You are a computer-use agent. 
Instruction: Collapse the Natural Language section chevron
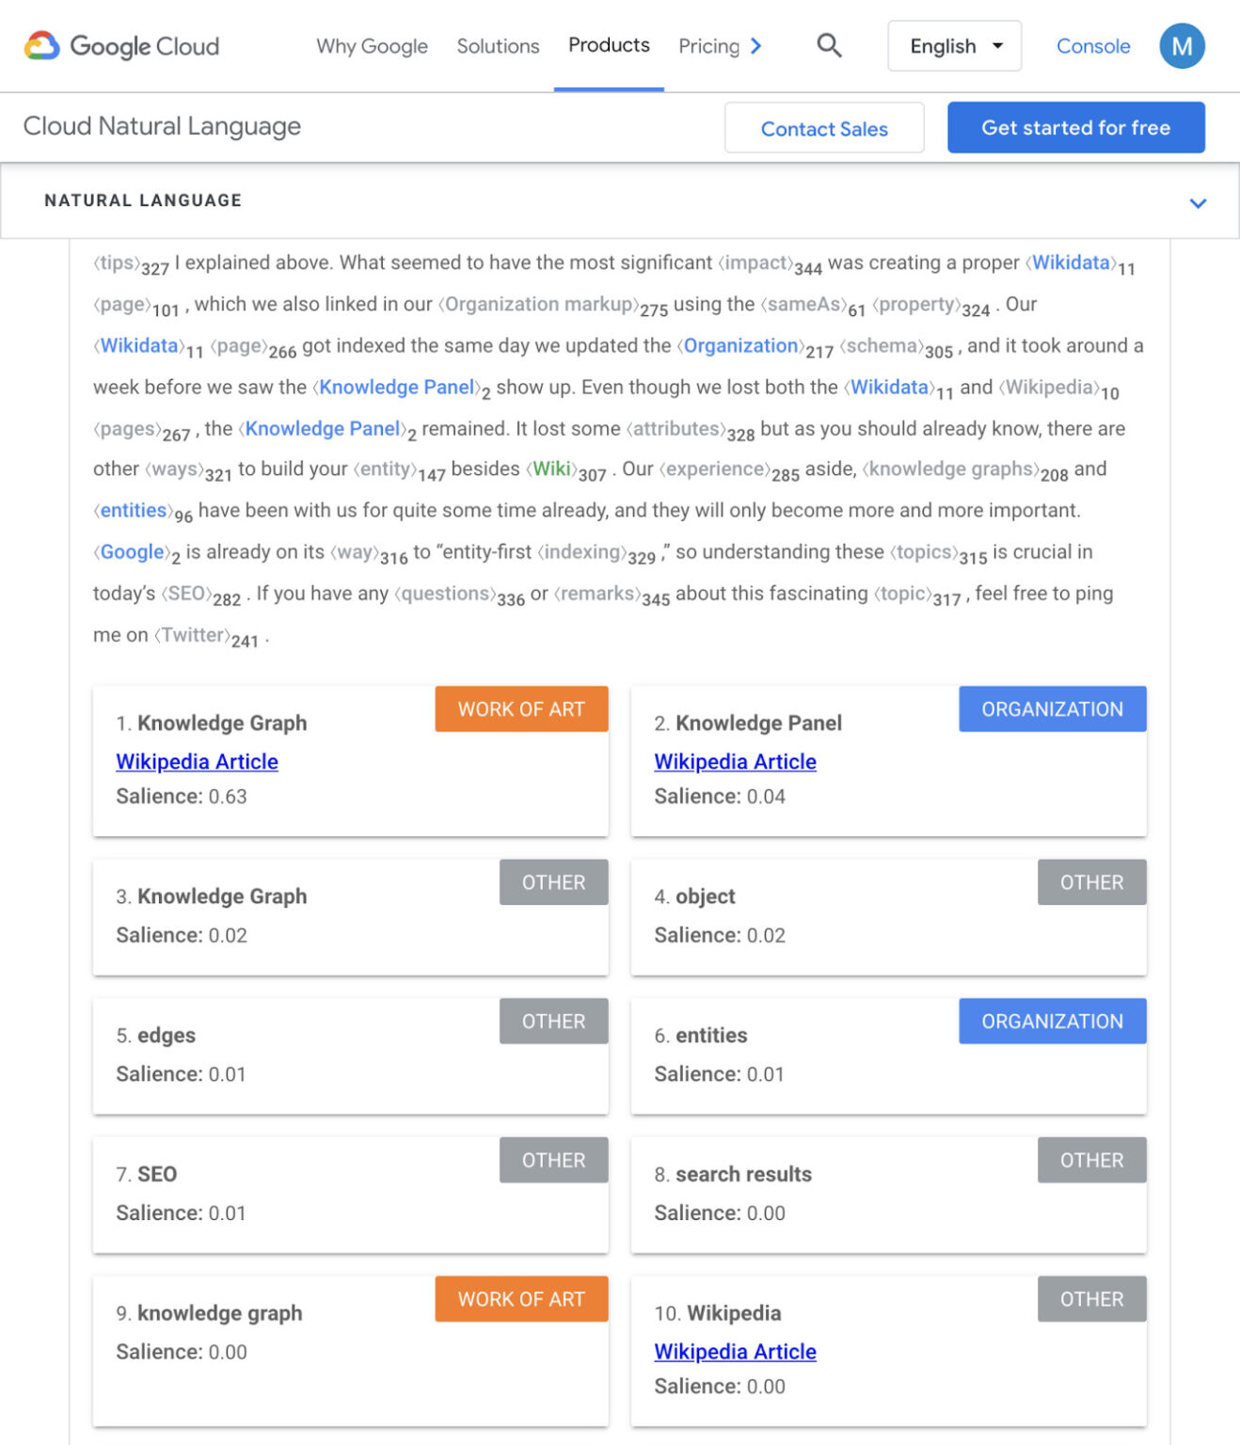click(1197, 202)
